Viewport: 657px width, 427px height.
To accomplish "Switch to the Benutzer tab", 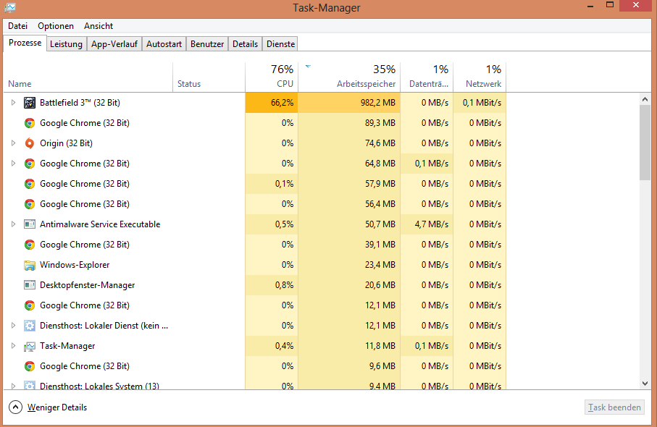I will tap(207, 44).
